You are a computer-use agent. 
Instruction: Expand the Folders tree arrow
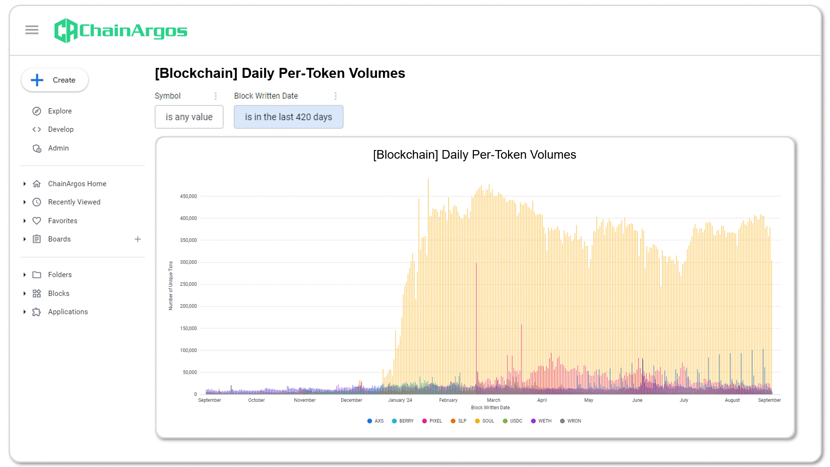pyautogui.click(x=25, y=275)
